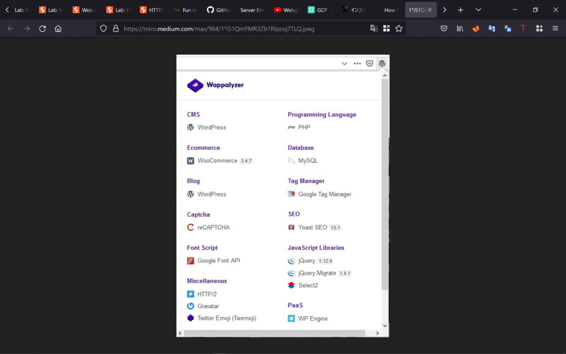Click the red circular extension icon

(476, 29)
